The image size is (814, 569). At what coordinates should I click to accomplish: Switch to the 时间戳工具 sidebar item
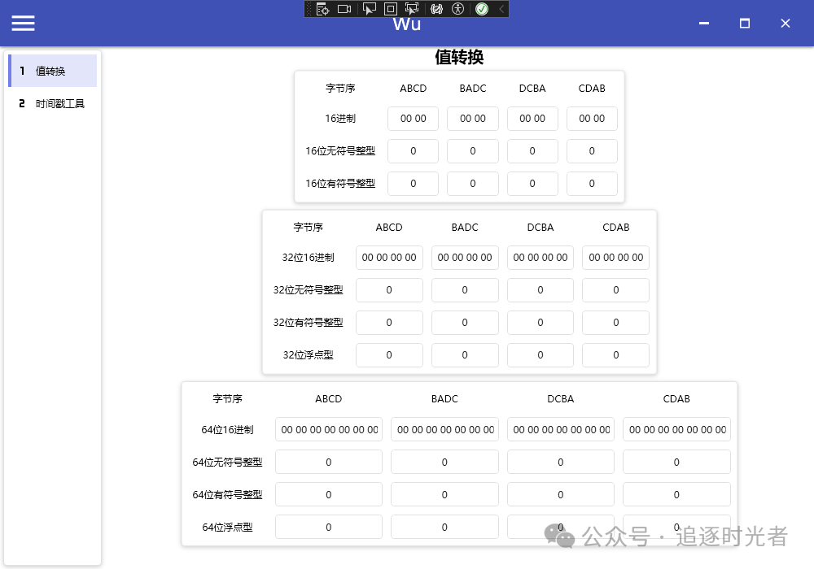[52, 103]
